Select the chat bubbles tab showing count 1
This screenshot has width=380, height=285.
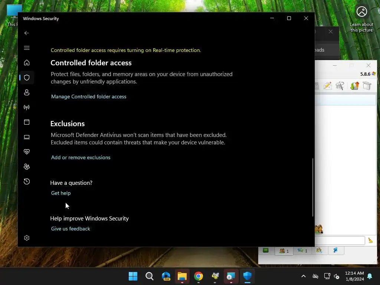click(x=302, y=251)
